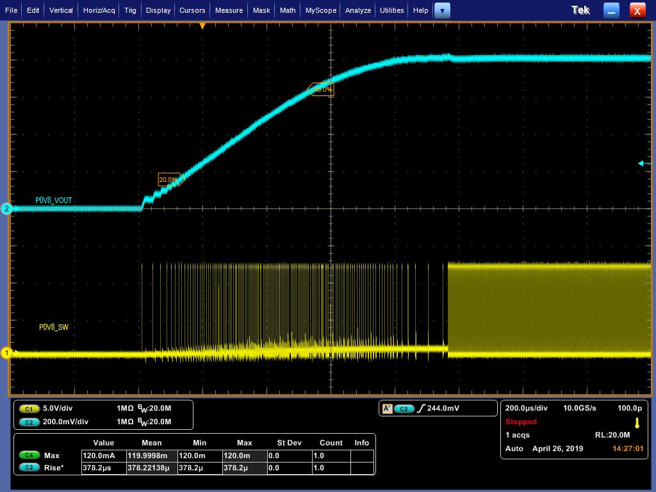Click the 119.9998m mean cell
This screenshot has height=492, width=656.
152,455
